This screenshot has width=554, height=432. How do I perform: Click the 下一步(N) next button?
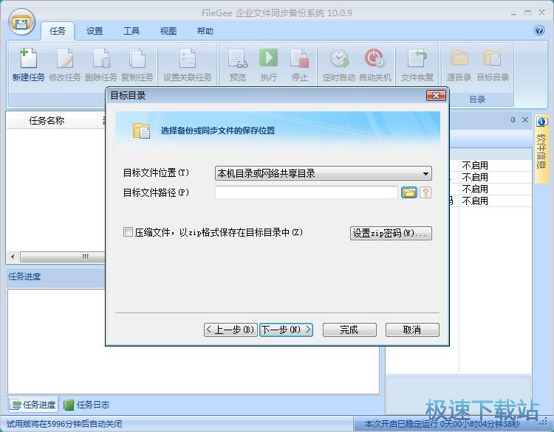coord(286,330)
